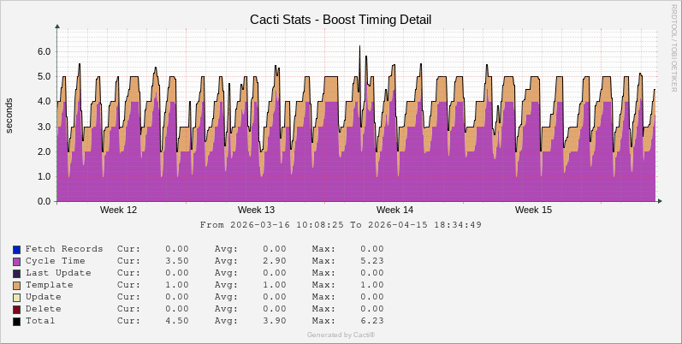The image size is (682, 344).
Task: Click the dark Last Update legend swatch
Action: tap(17, 273)
